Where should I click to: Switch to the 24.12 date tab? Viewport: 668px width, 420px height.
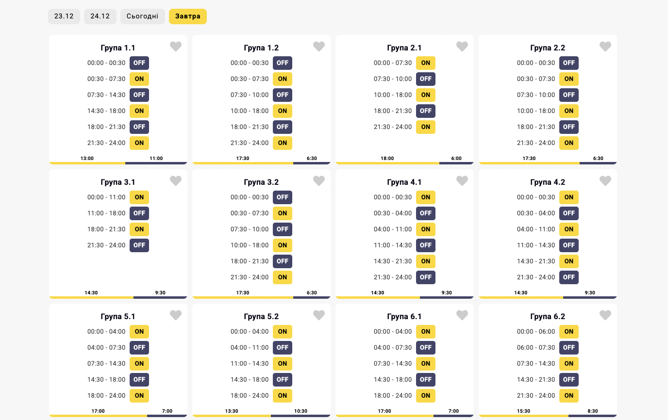coord(100,16)
